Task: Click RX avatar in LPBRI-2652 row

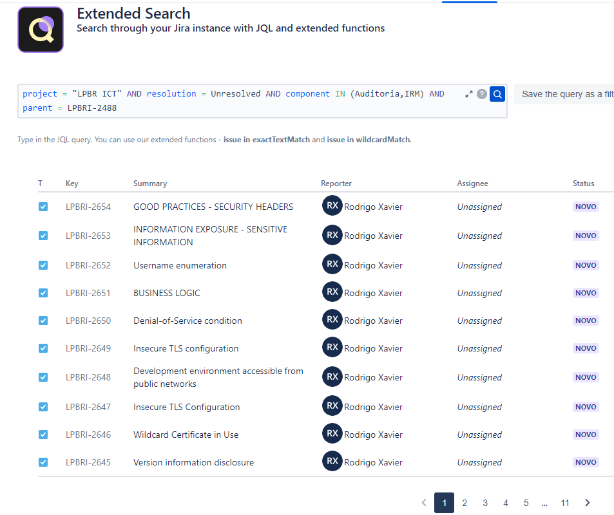Action: pyautogui.click(x=332, y=264)
